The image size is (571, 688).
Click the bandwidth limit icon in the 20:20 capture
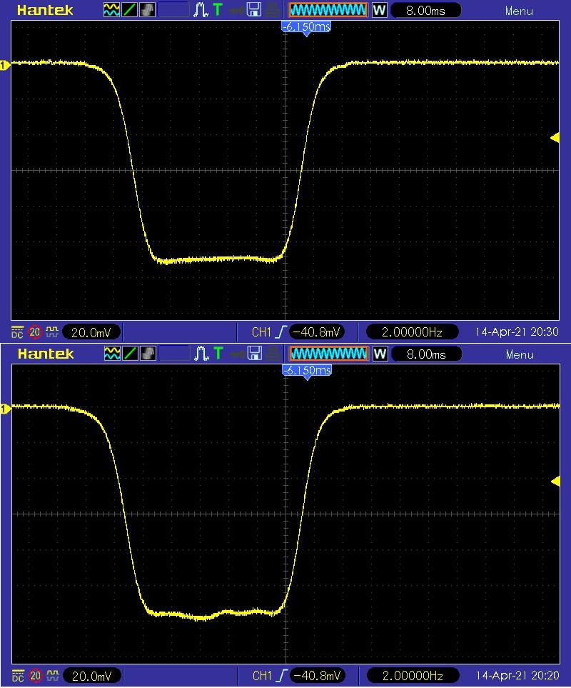point(53,675)
